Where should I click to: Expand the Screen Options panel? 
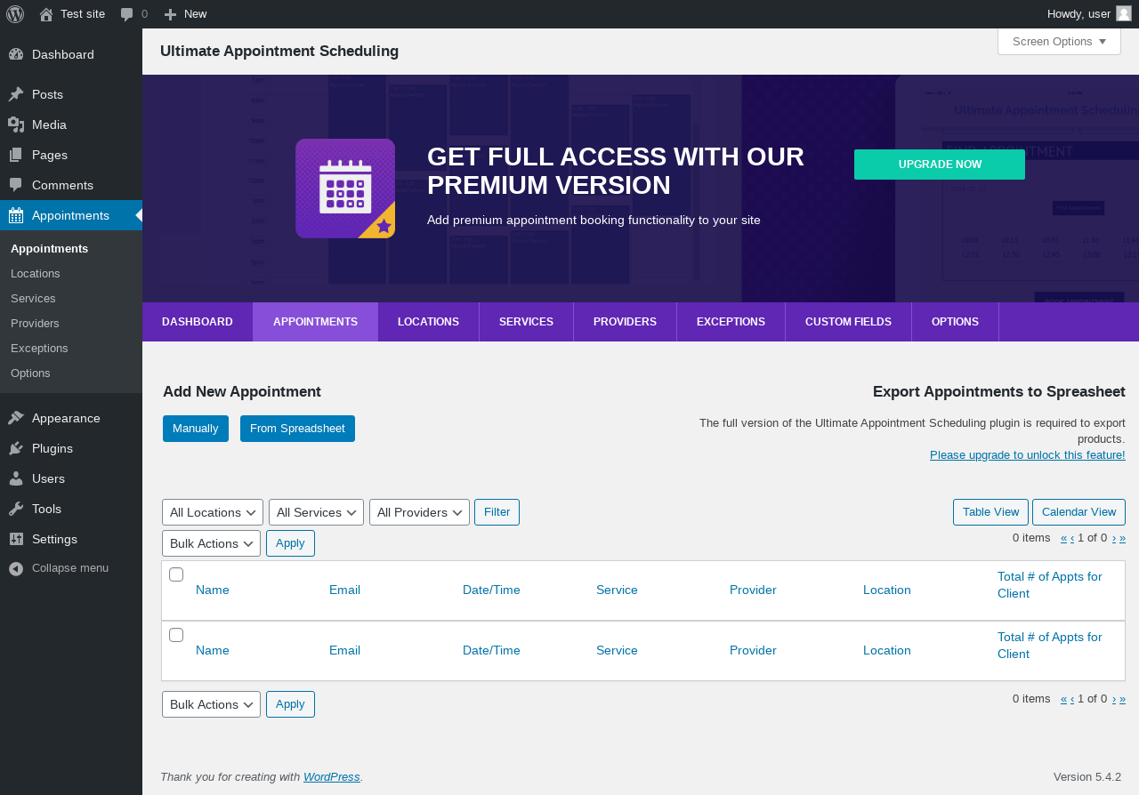[x=1059, y=41]
